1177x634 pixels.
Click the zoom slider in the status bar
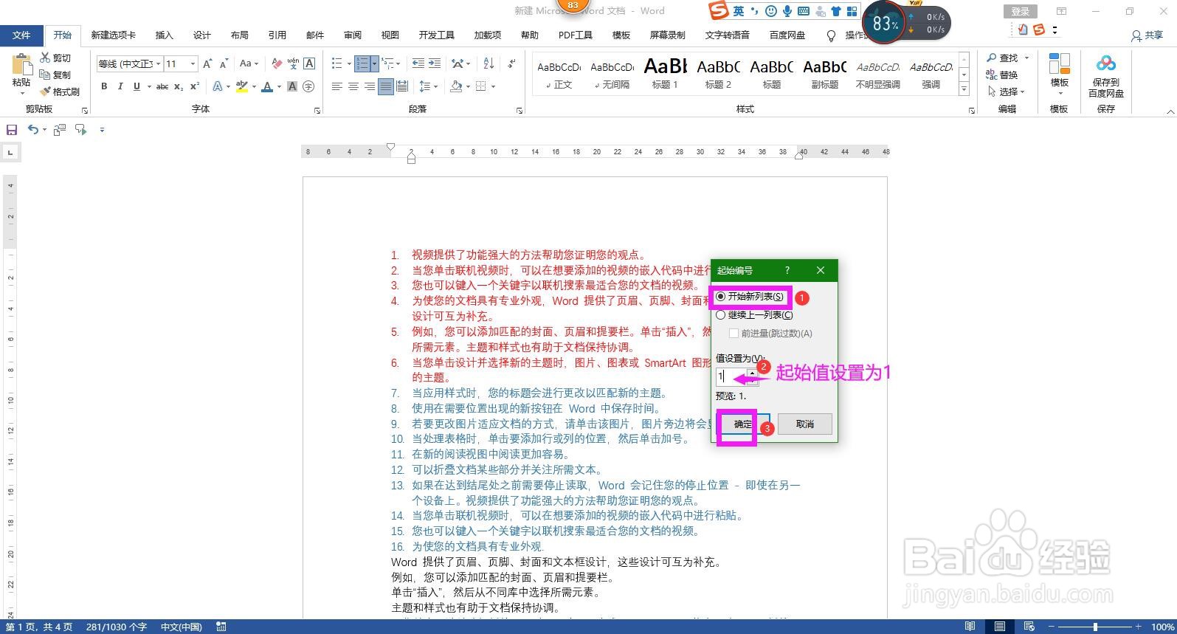(1095, 627)
